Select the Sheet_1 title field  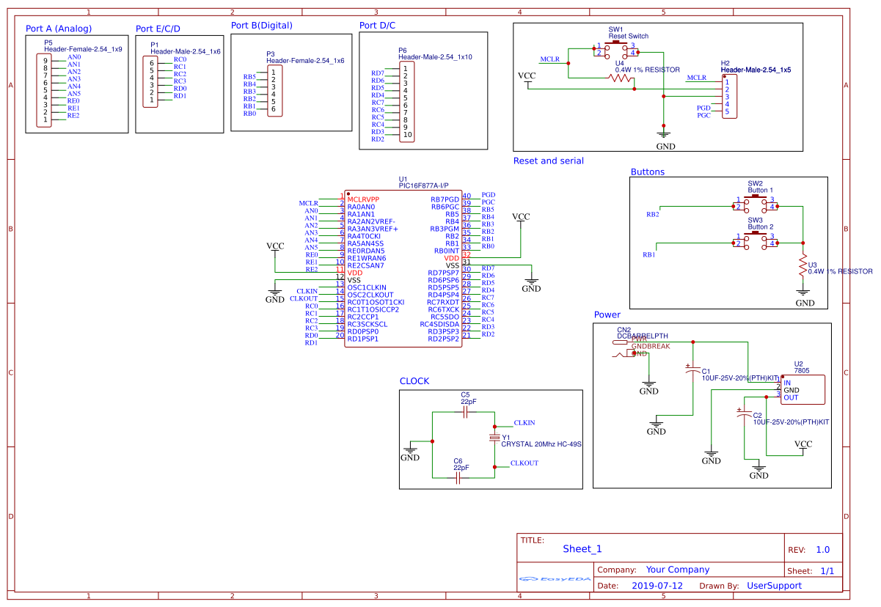pos(582,548)
